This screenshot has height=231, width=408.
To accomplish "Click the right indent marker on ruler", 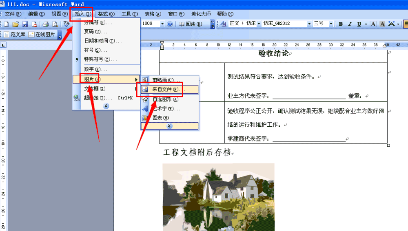I will pos(385,46).
